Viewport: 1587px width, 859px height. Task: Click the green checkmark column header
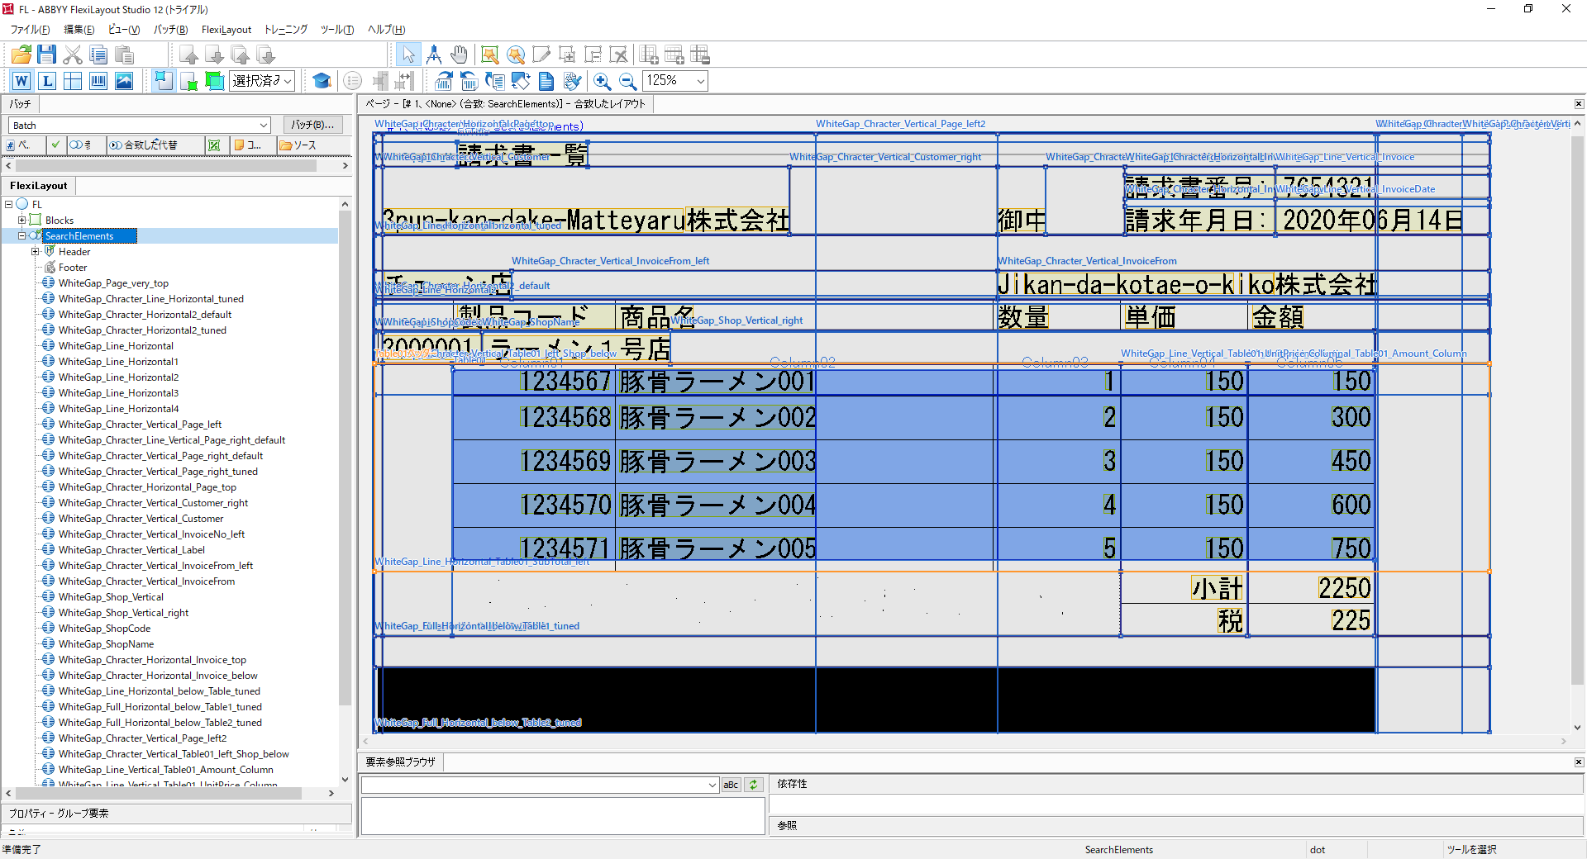(x=55, y=145)
